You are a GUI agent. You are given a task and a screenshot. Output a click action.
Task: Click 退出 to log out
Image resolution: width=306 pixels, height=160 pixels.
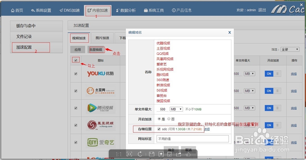point(262,10)
